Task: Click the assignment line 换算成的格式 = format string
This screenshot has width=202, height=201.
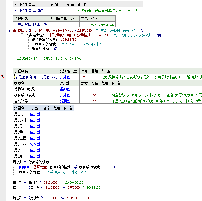Action: click(53, 172)
